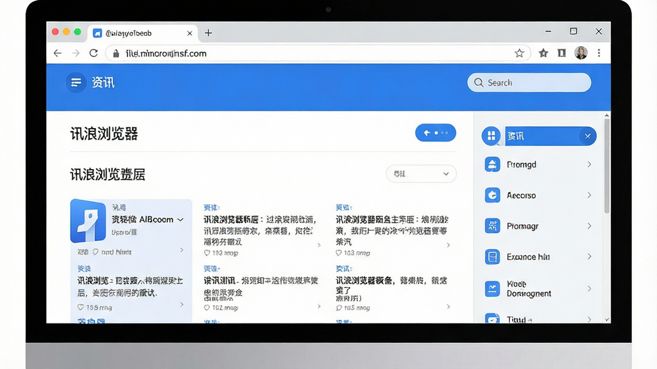Click the page scrollbar thumb
Screen dimensions: 657x369
click(607, 166)
